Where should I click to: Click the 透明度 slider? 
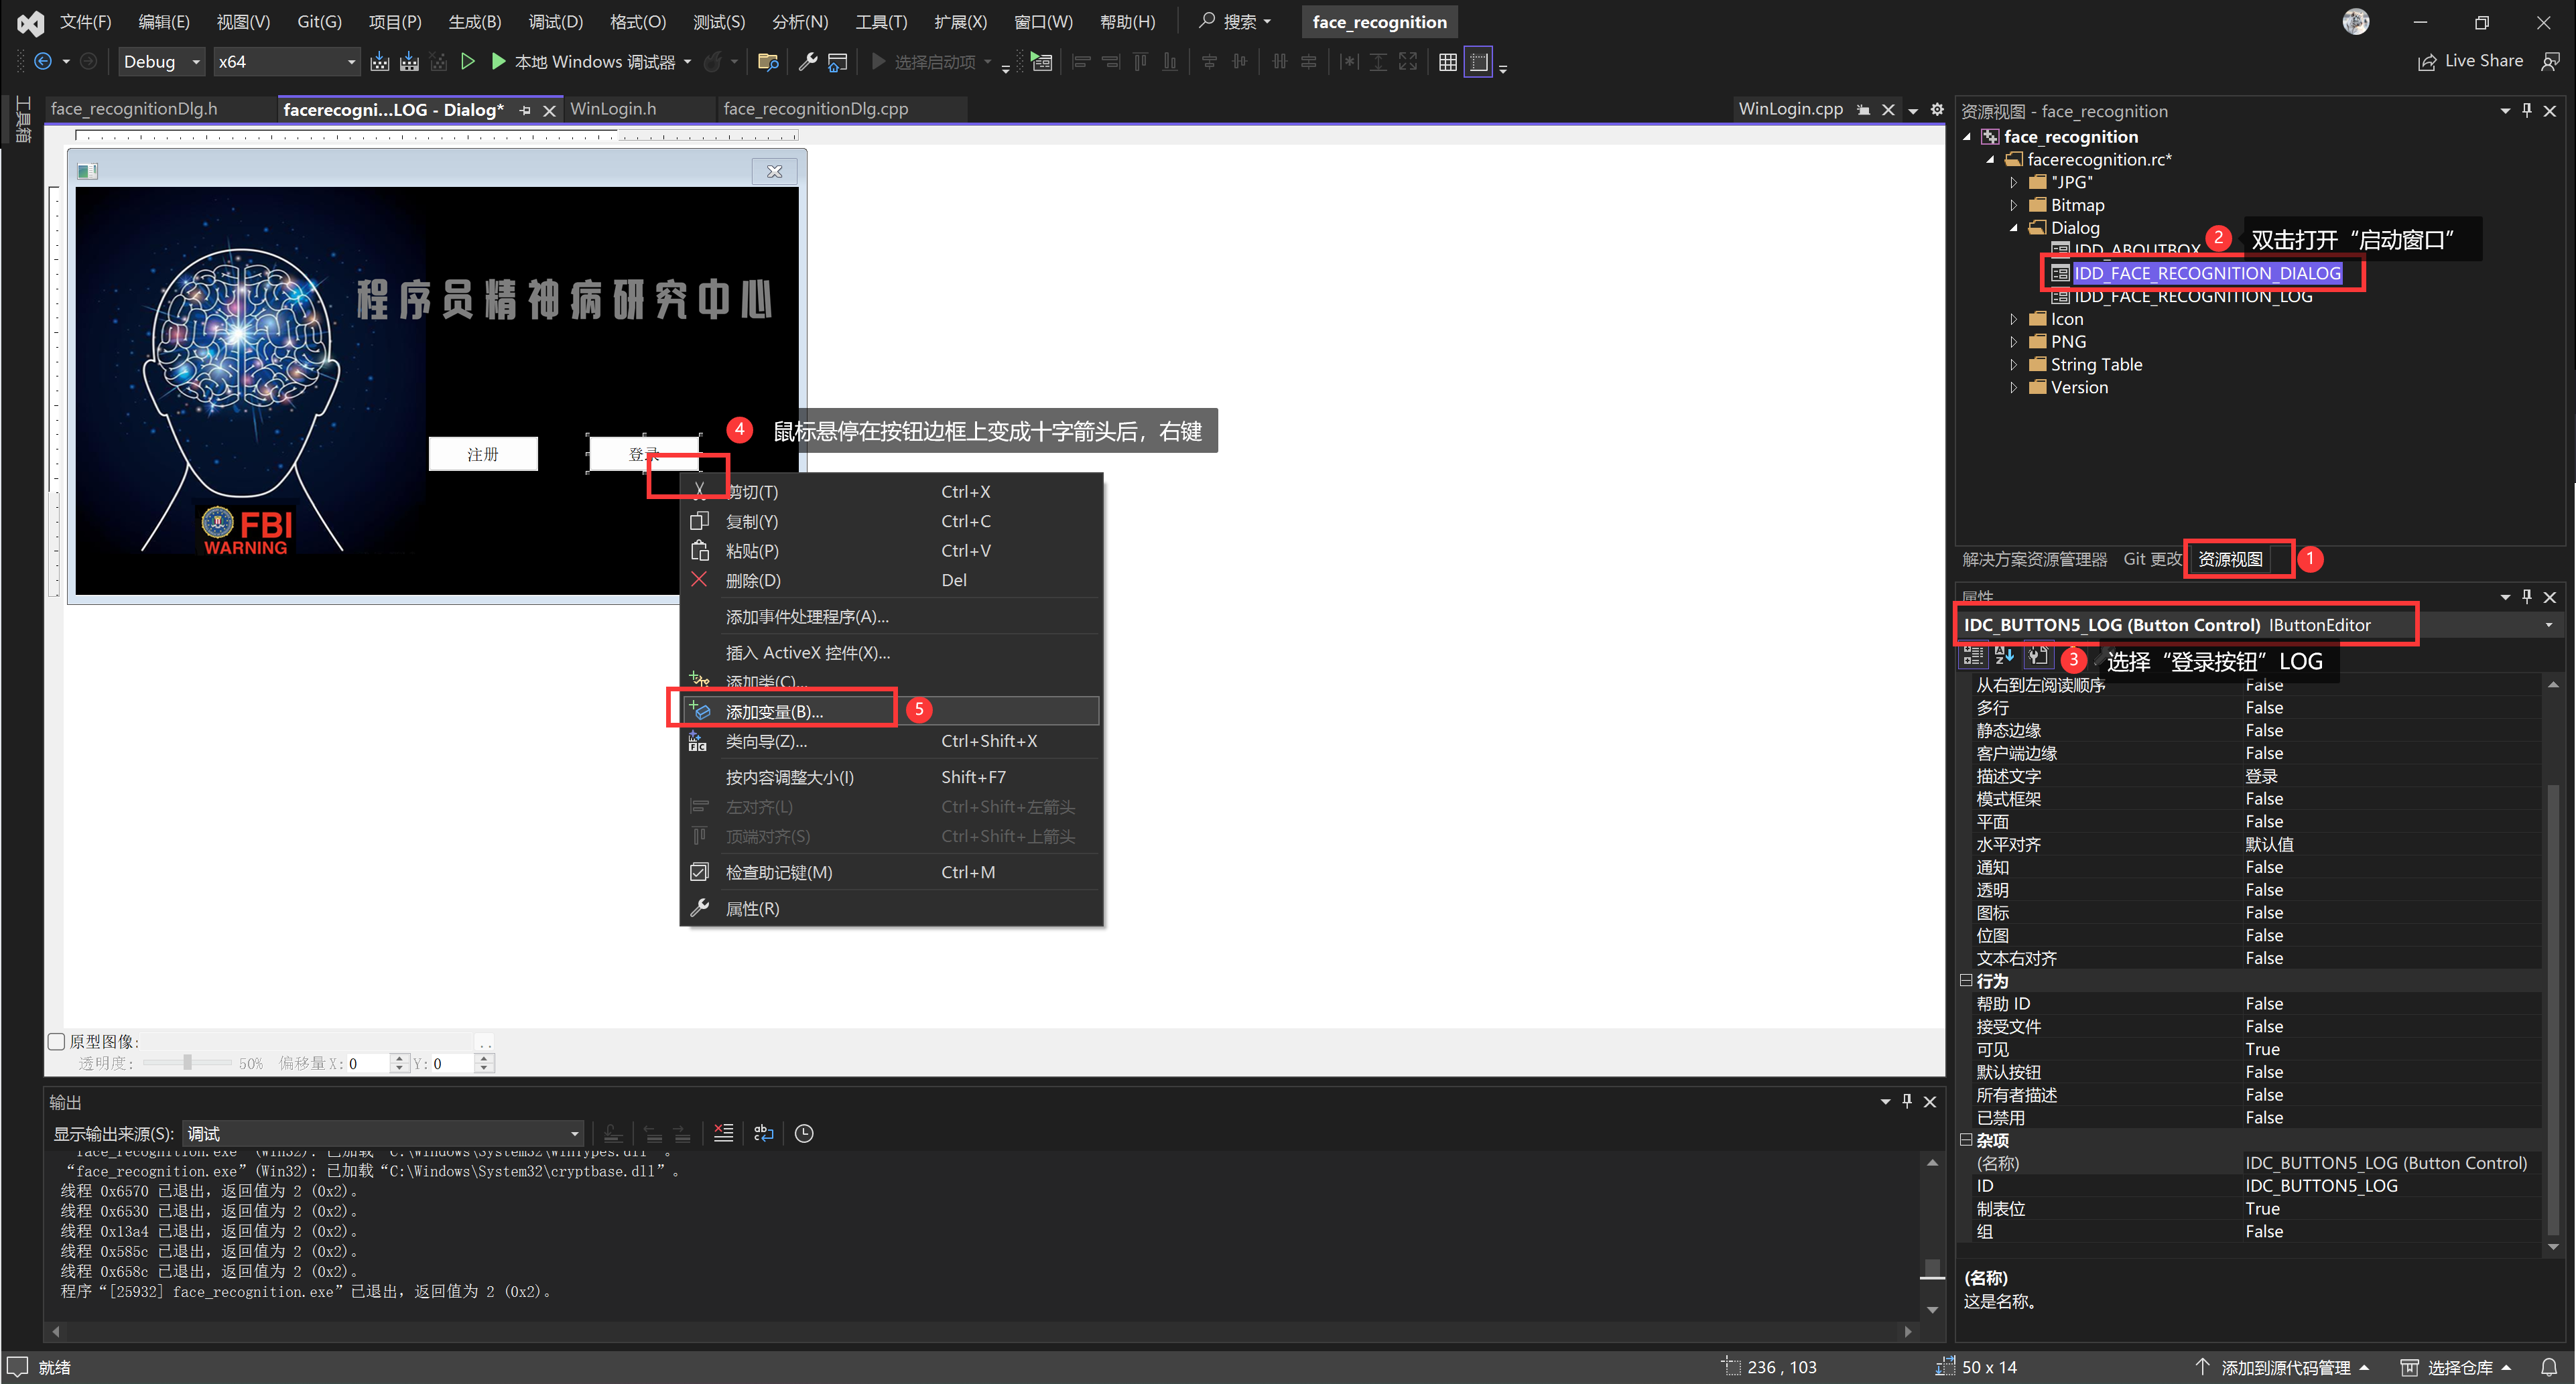187,1063
